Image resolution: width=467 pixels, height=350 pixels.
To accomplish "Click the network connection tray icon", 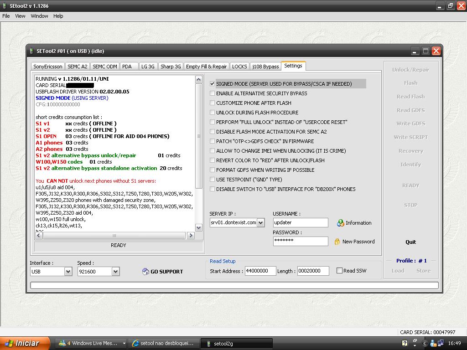I will pos(440,343).
